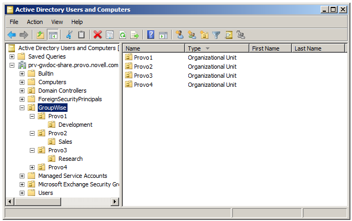The width and height of the screenshot is (352, 221).
Task: Expand the Computers container
Action: (x=22, y=83)
